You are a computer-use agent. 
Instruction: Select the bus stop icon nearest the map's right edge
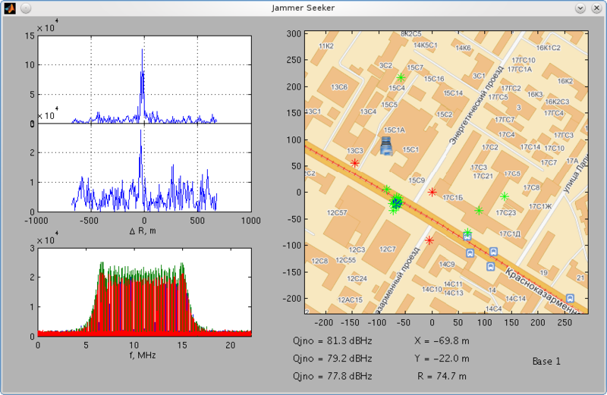[570, 299]
